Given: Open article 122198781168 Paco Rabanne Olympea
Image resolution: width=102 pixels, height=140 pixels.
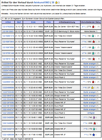Looking at the screenshot, I should 8,59.
